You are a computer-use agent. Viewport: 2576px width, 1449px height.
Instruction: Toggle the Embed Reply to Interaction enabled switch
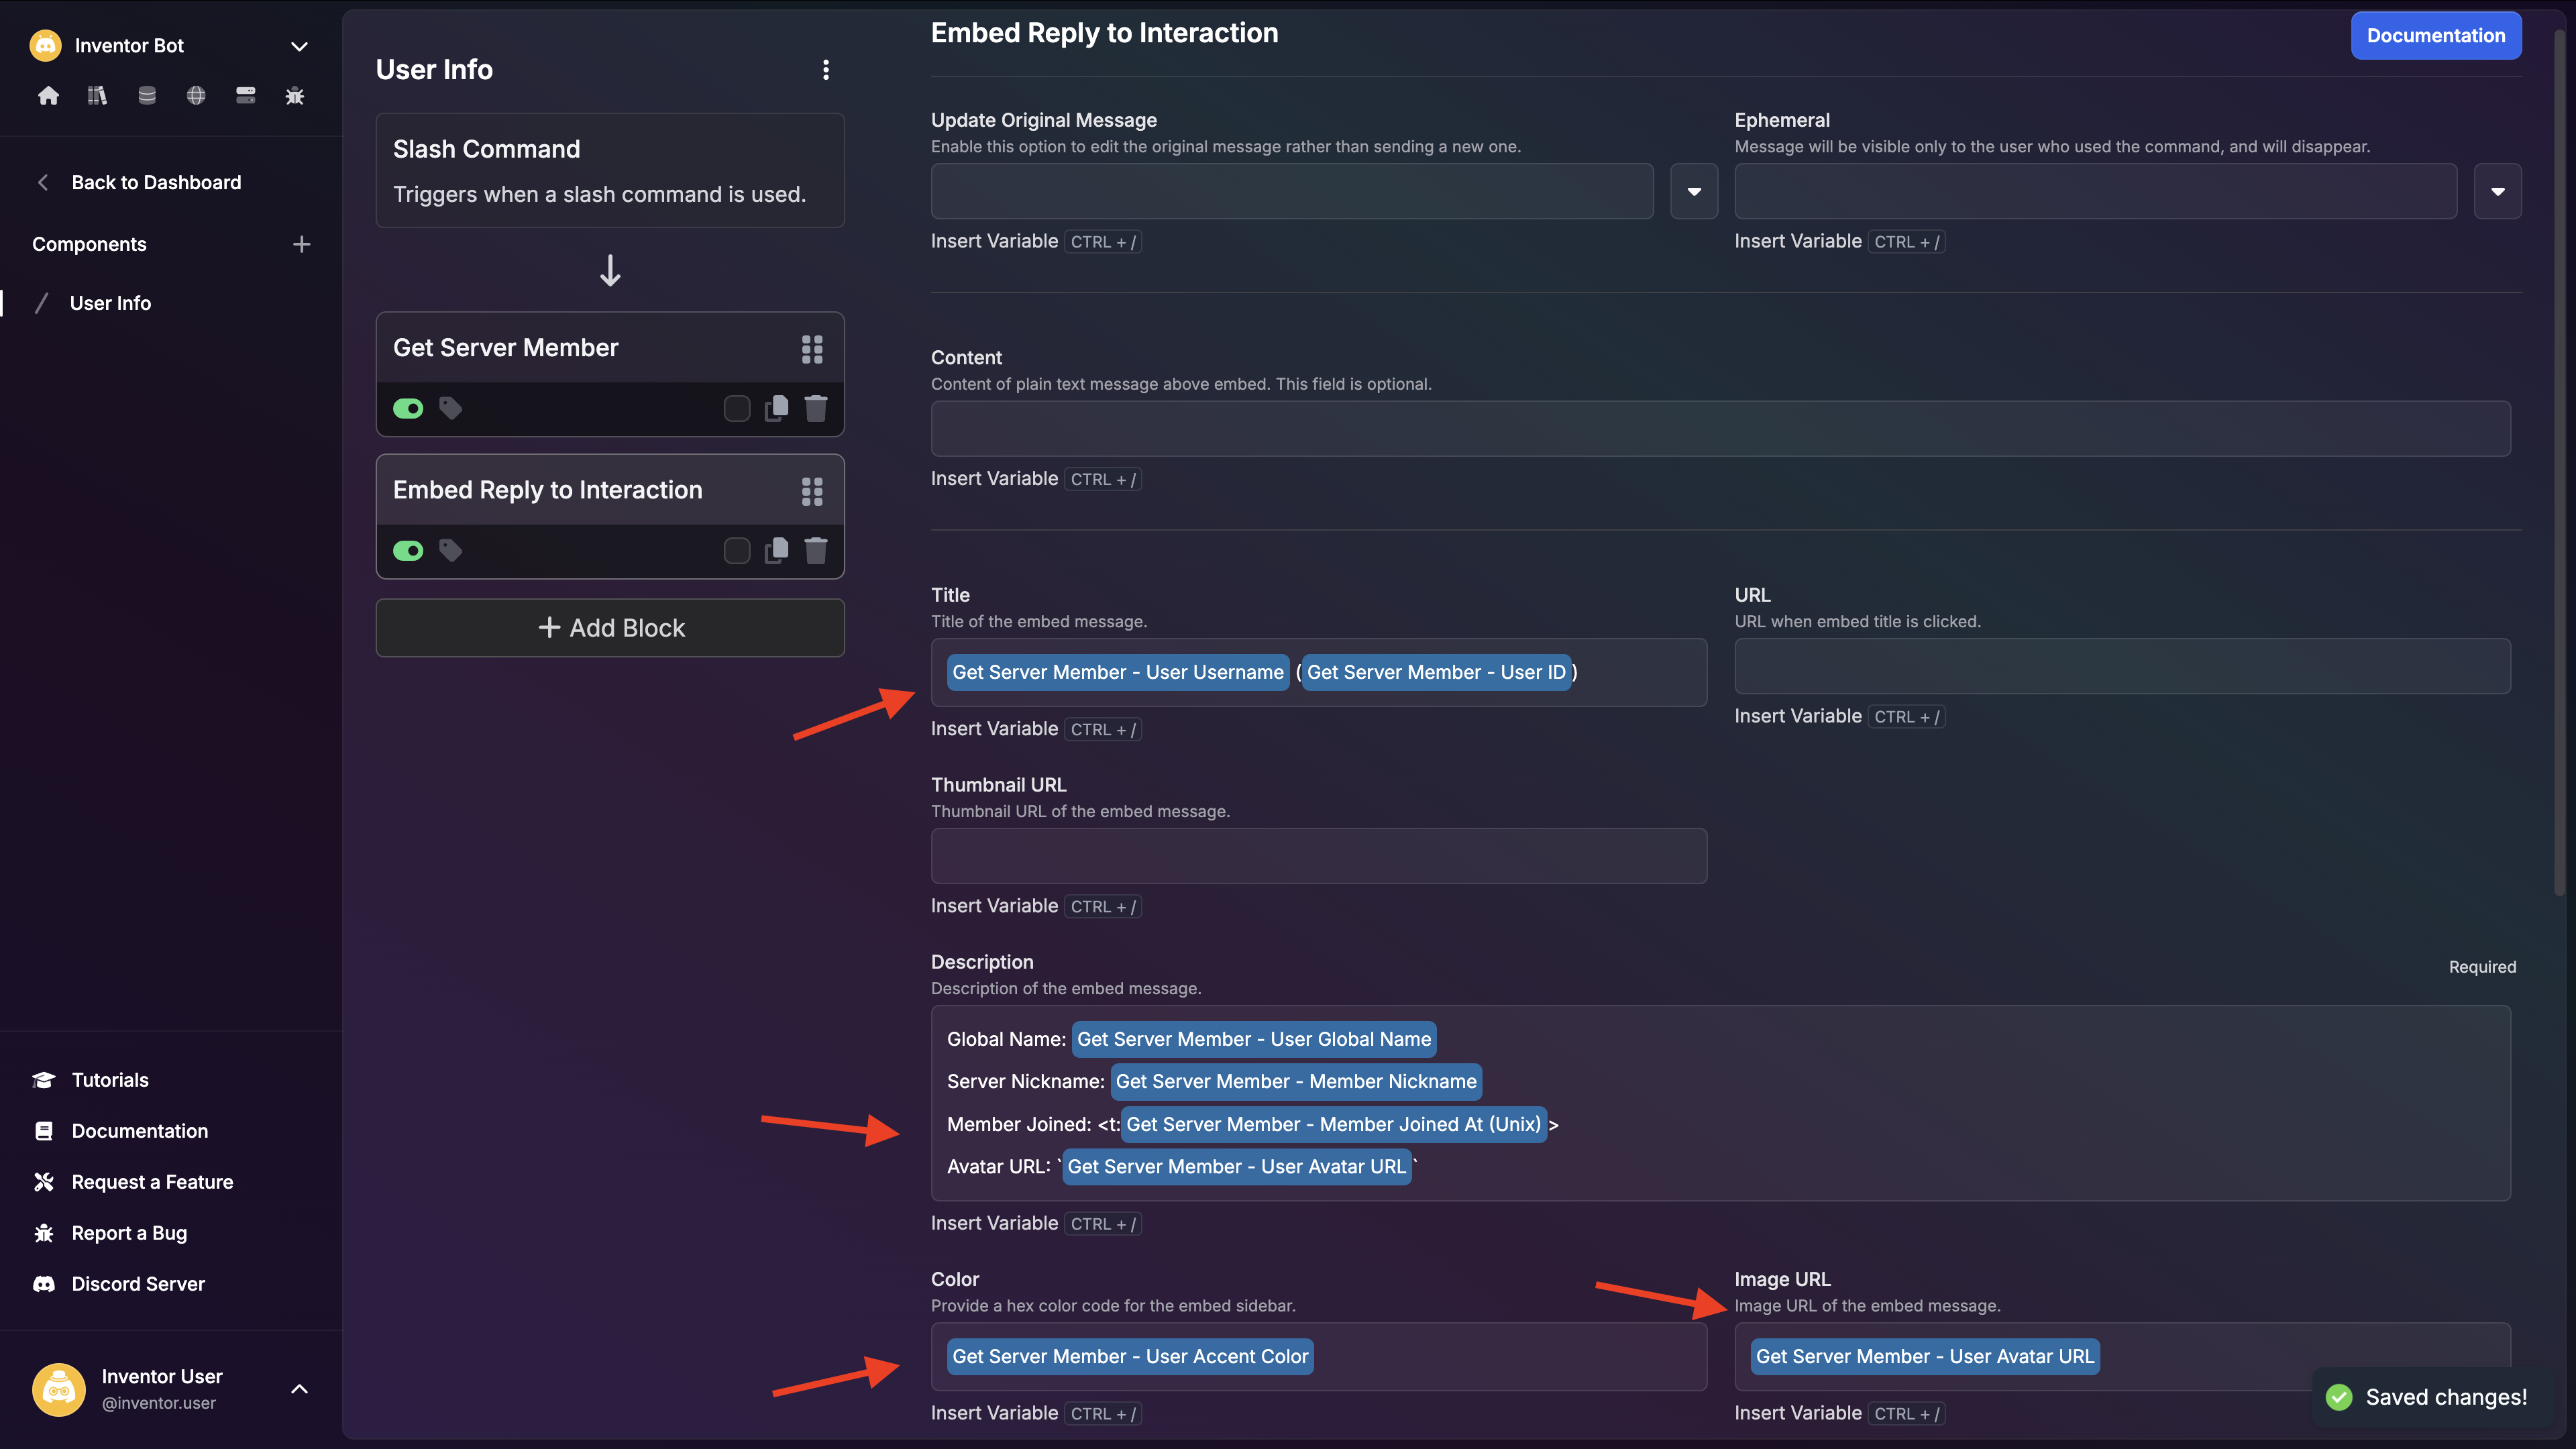pos(408,550)
